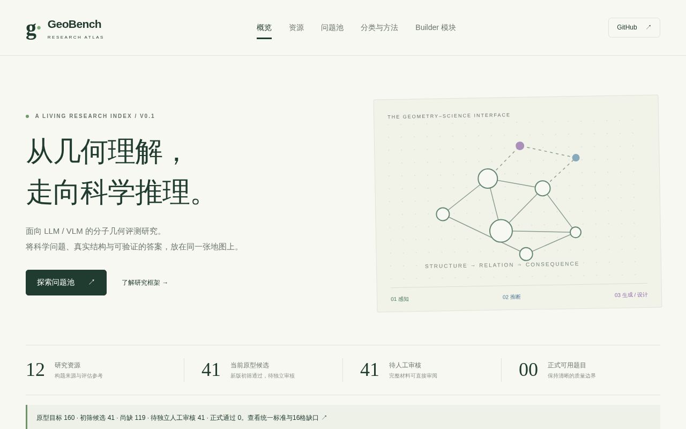Click the 当前原型候选 statistic

(x=248, y=370)
